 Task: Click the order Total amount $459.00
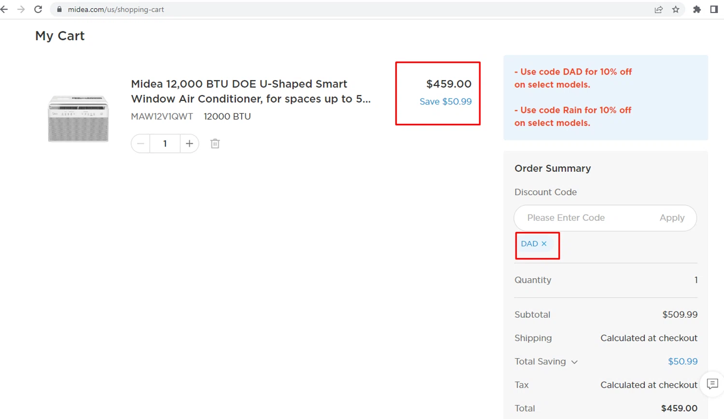(x=679, y=408)
